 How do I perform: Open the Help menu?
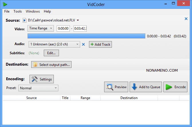tap(47, 11)
